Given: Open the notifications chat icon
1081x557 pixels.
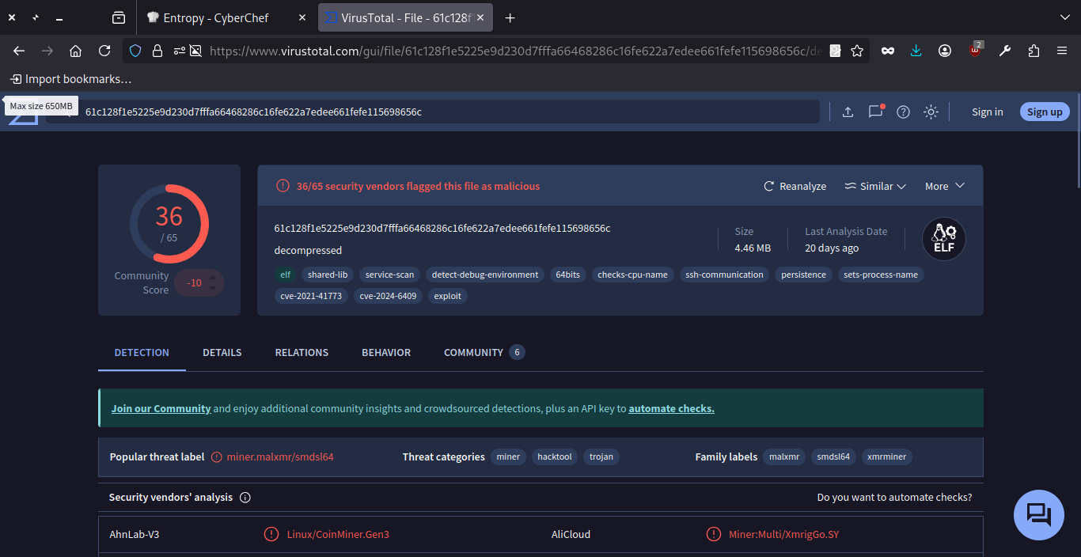Looking at the screenshot, I should tap(875, 112).
